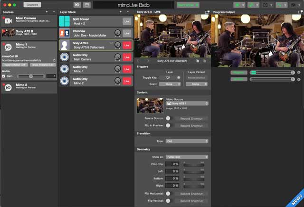Click Copy Invitation Link button
The height and width of the screenshot is (207, 304).
(x=15, y=65)
